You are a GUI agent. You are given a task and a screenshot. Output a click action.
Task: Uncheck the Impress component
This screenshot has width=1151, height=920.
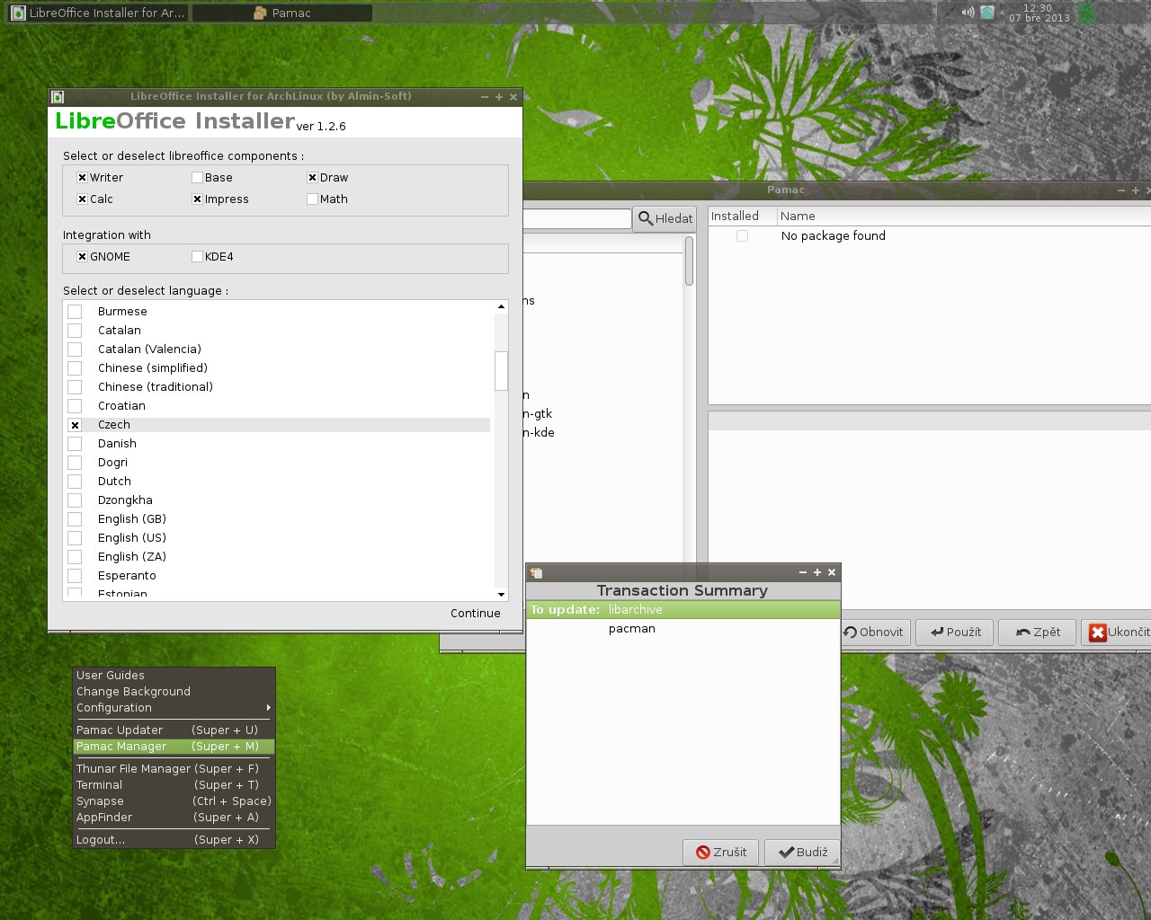(197, 199)
